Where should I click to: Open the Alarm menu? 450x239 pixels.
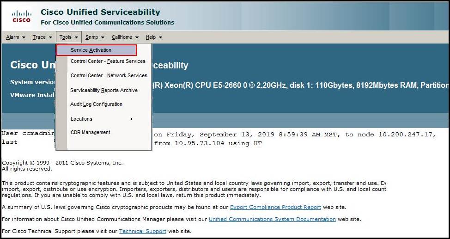(16, 37)
